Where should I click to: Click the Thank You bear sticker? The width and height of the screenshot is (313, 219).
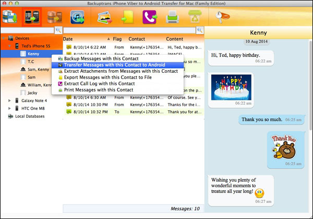coord(284,147)
